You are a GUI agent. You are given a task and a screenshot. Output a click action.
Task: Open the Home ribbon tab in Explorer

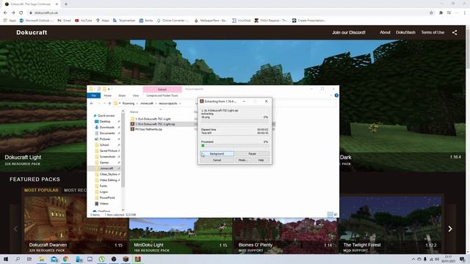(x=108, y=95)
